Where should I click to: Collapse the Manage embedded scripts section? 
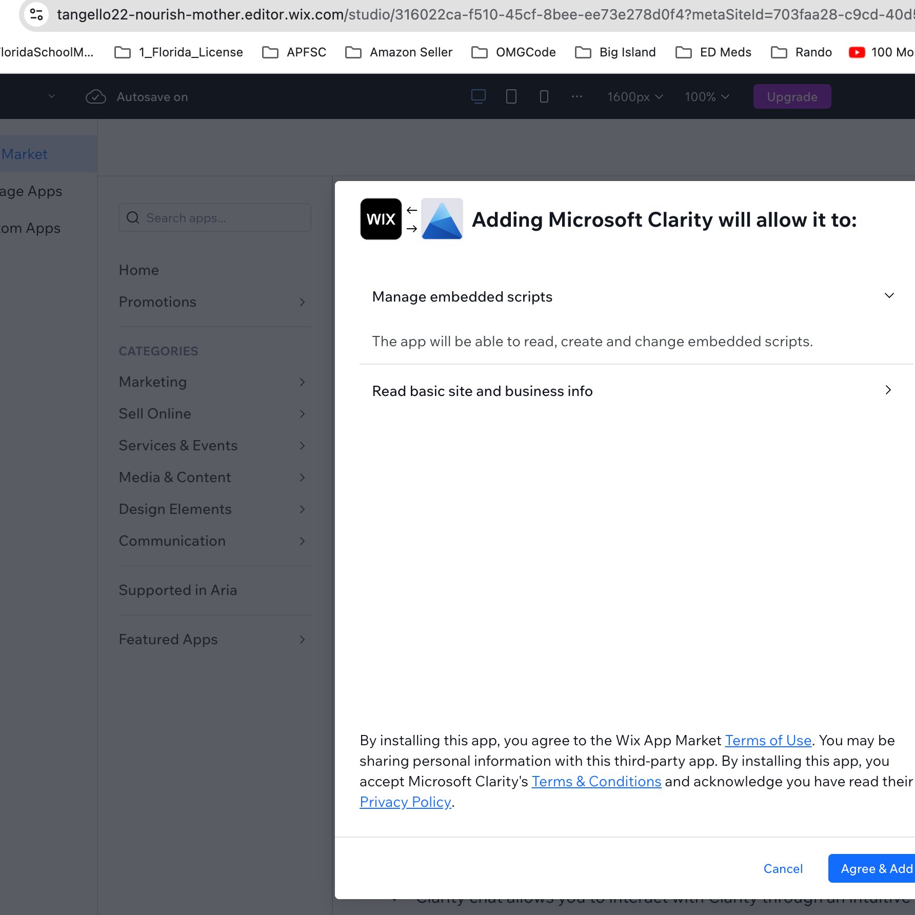(889, 296)
